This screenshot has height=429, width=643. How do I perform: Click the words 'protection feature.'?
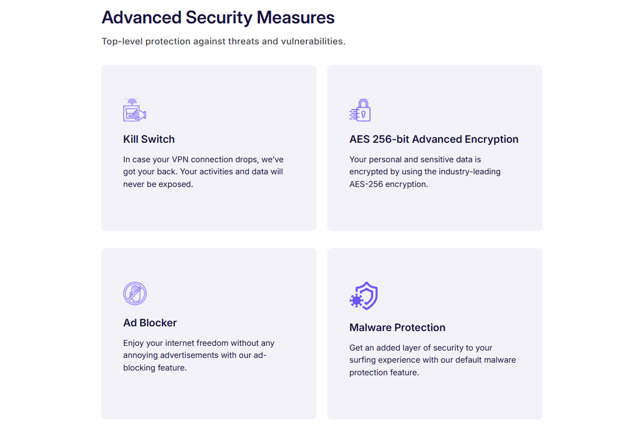point(384,372)
